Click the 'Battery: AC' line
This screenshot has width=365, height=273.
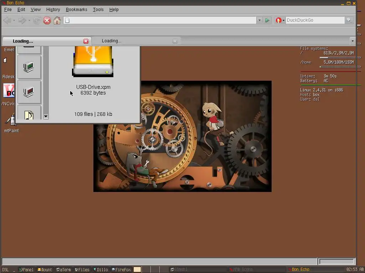pyautogui.click(x=314, y=81)
